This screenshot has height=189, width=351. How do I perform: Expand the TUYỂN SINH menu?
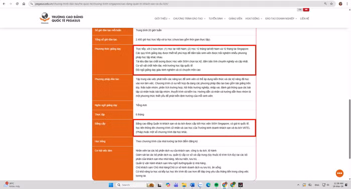[217, 18]
